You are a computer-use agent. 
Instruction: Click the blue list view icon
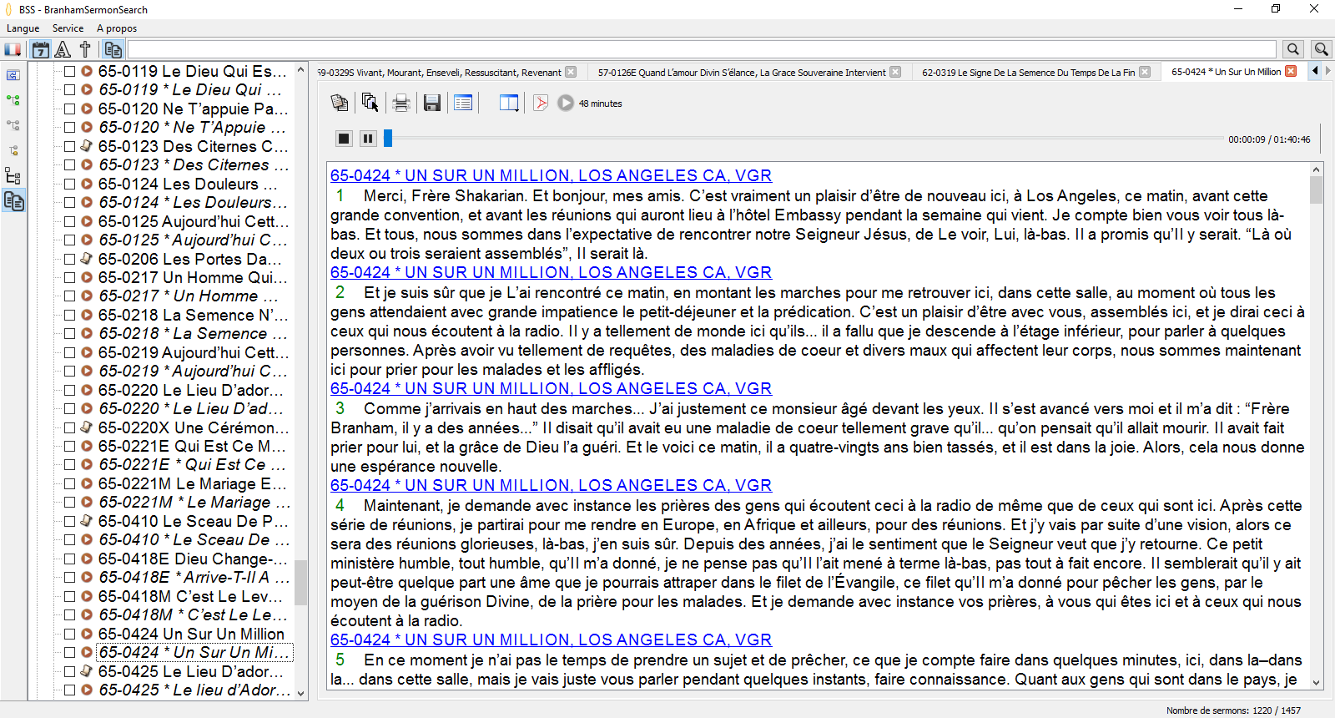[463, 103]
